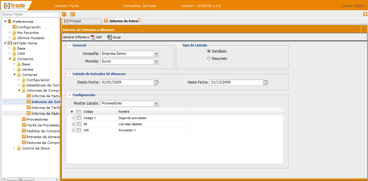
Task: Open the Compañía dropdown
Action: [156, 54]
